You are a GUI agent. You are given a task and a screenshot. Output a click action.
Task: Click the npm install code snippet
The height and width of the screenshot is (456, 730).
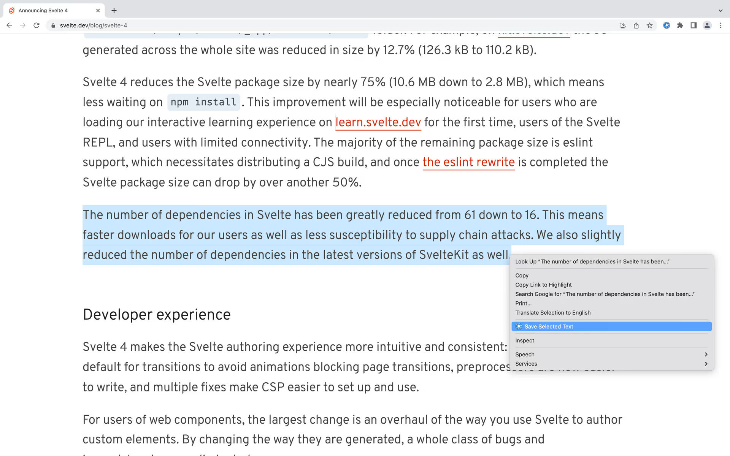[203, 102]
